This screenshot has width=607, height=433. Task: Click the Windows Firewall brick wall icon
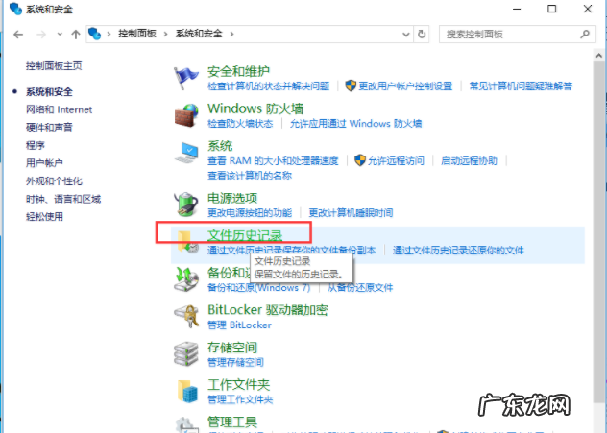point(186,115)
